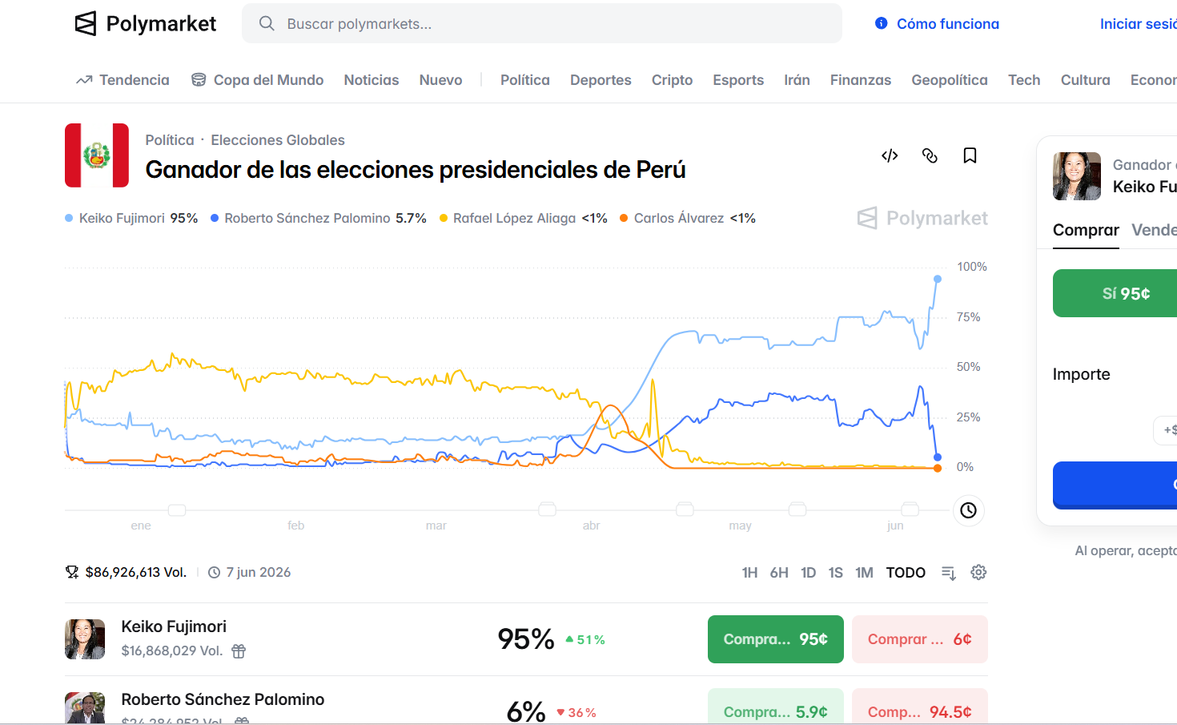Click the embed code icon
1177x725 pixels.
(890, 155)
